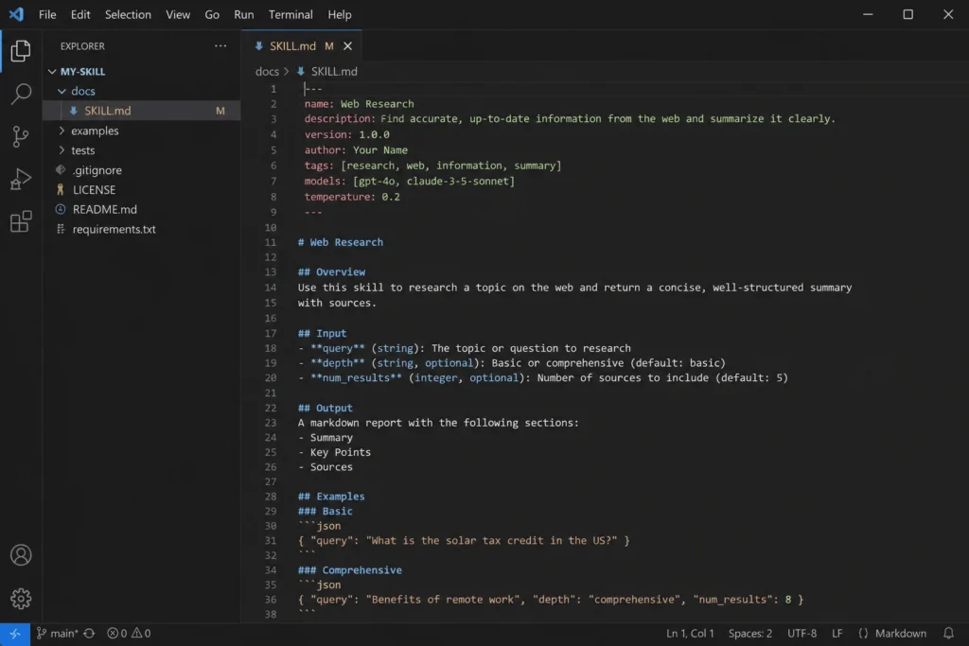Image resolution: width=969 pixels, height=646 pixels.
Task: Open the Run and Debug view icon
Action: [x=21, y=179]
